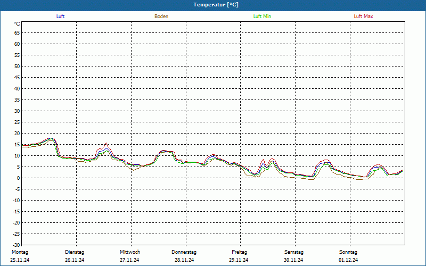This screenshot has width=426, height=266.
Task: Click the Temperatur [°C] chart title
Action: [x=216, y=5]
